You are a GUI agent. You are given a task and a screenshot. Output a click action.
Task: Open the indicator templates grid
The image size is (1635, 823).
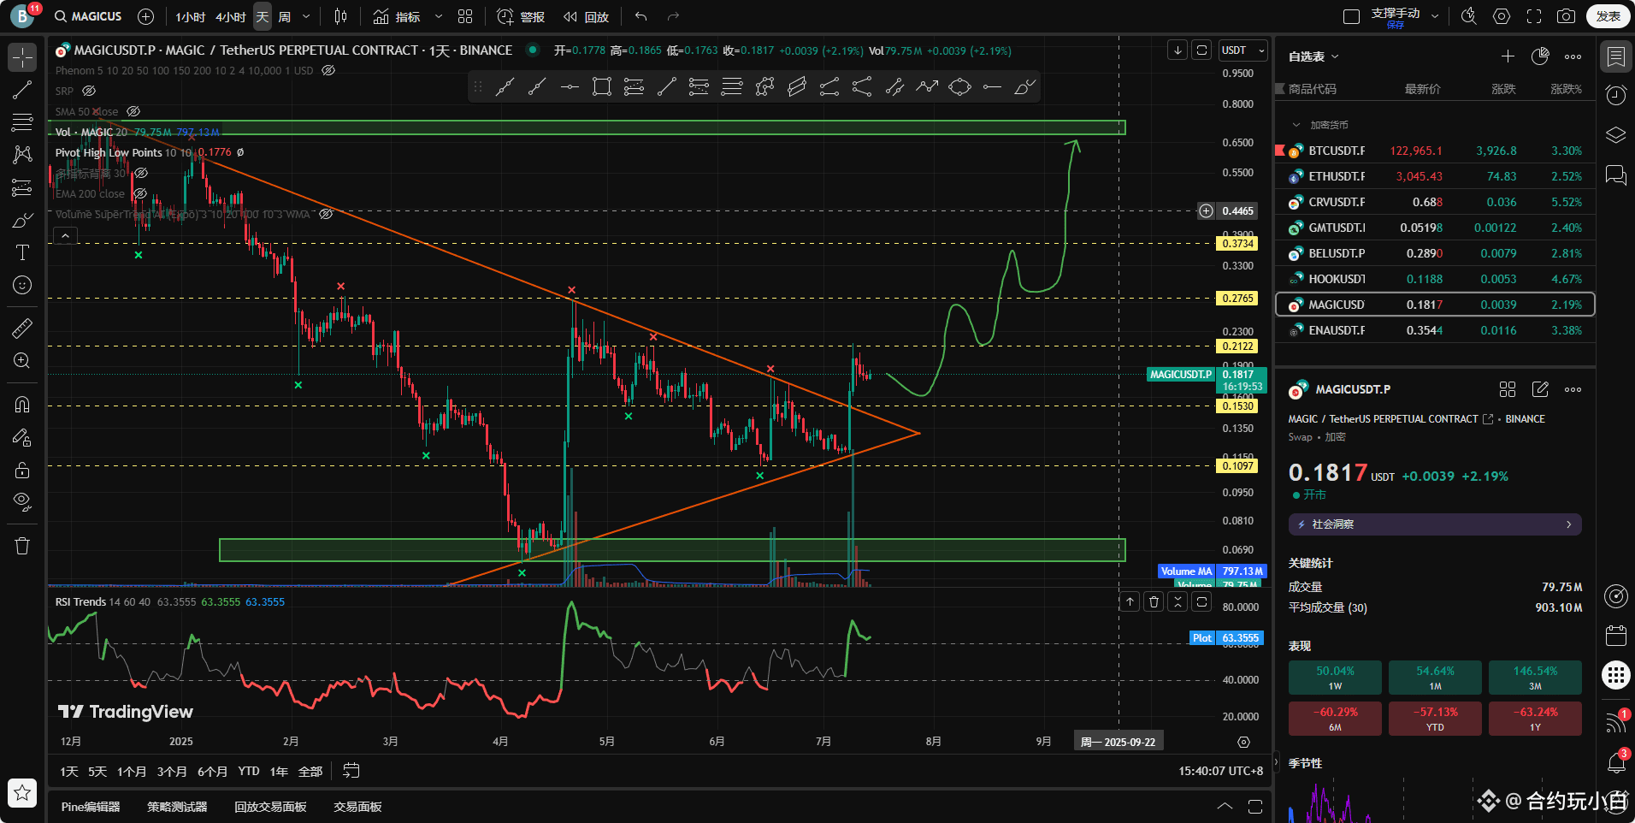pos(465,16)
